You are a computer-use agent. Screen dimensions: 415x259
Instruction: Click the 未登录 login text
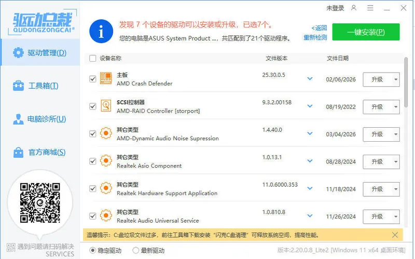pyautogui.click(x=335, y=8)
